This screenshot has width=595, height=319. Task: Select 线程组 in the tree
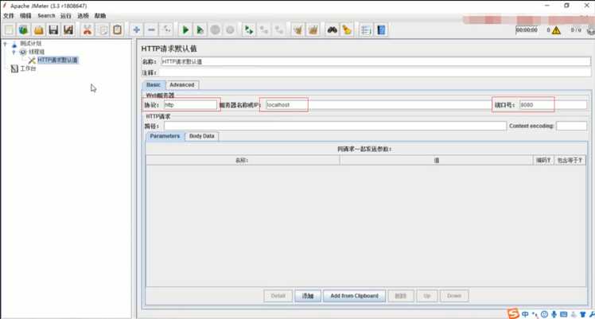pos(37,52)
